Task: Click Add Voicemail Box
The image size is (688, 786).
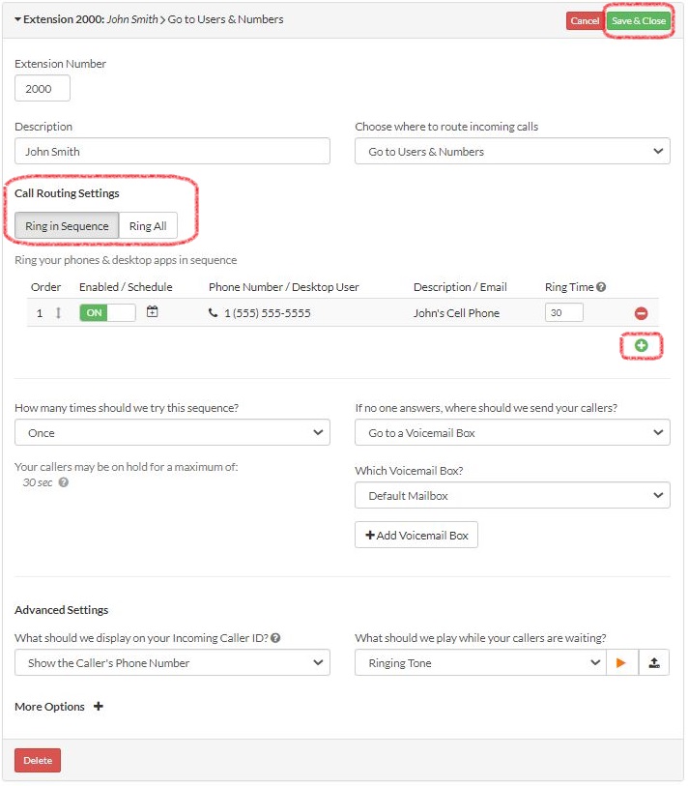Action: pos(416,534)
